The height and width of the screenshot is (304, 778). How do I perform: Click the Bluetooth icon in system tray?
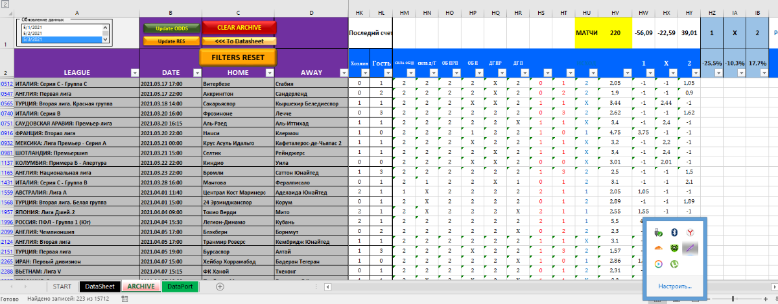(674, 232)
